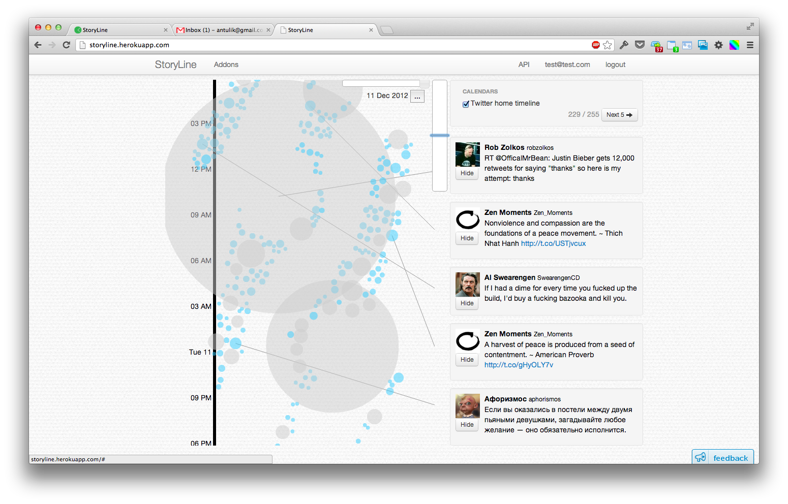Click the 229 / 255 counter text

[x=583, y=114]
